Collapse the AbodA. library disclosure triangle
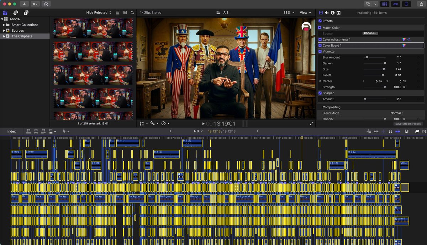Screen dimensions: 427x245 coord(2,19)
